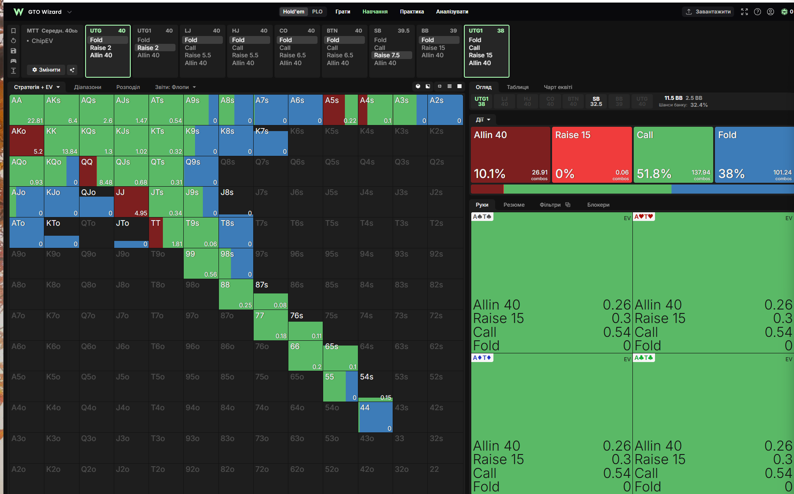Click the Змінити settings button
Image resolution: width=794 pixels, height=494 pixels.
[x=46, y=70]
